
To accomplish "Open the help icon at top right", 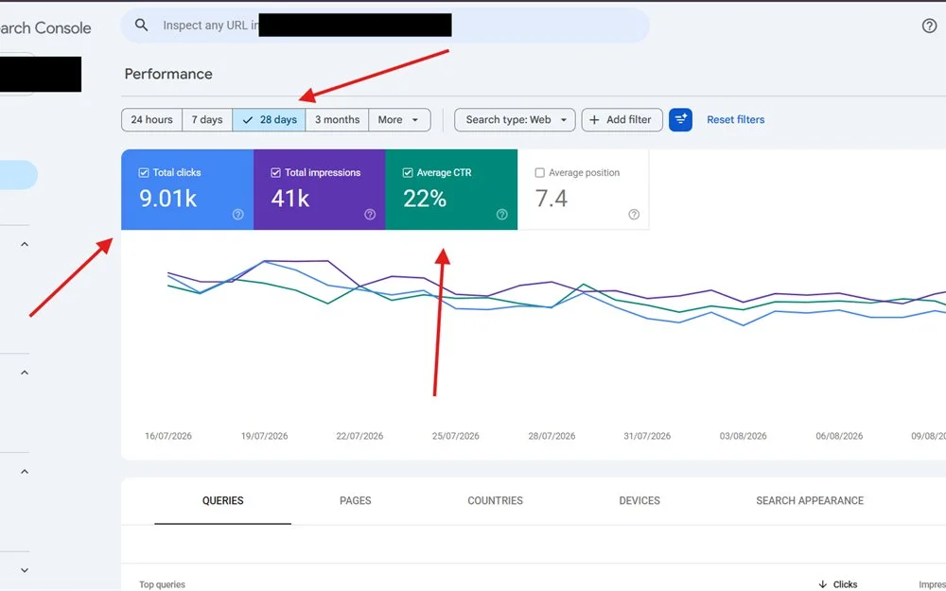I will tap(929, 26).
